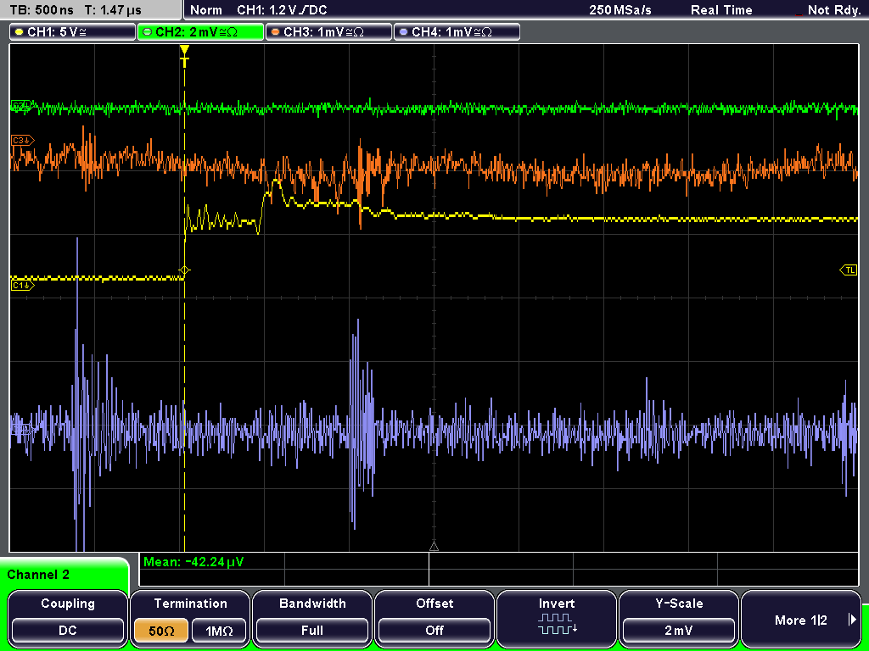Screen dimensions: 869x651
Task: Click the yellow CH1 color dot
Action: tap(19, 32)
